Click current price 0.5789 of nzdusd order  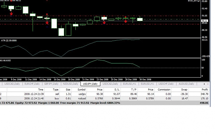(x=150, y=98)
